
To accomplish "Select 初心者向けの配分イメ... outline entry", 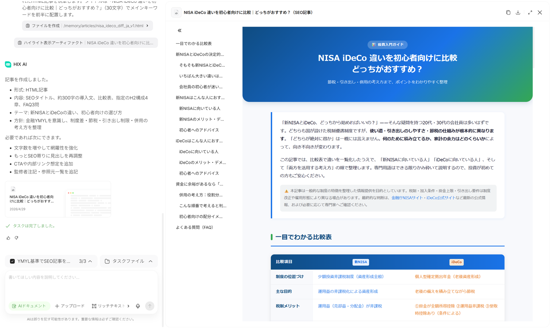I will [x=201, y=217].
